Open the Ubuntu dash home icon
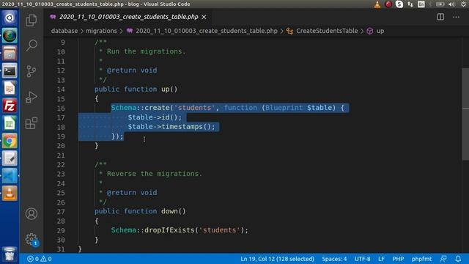The width and height of the screenshot is (469, 264). (x=10, y=18)
